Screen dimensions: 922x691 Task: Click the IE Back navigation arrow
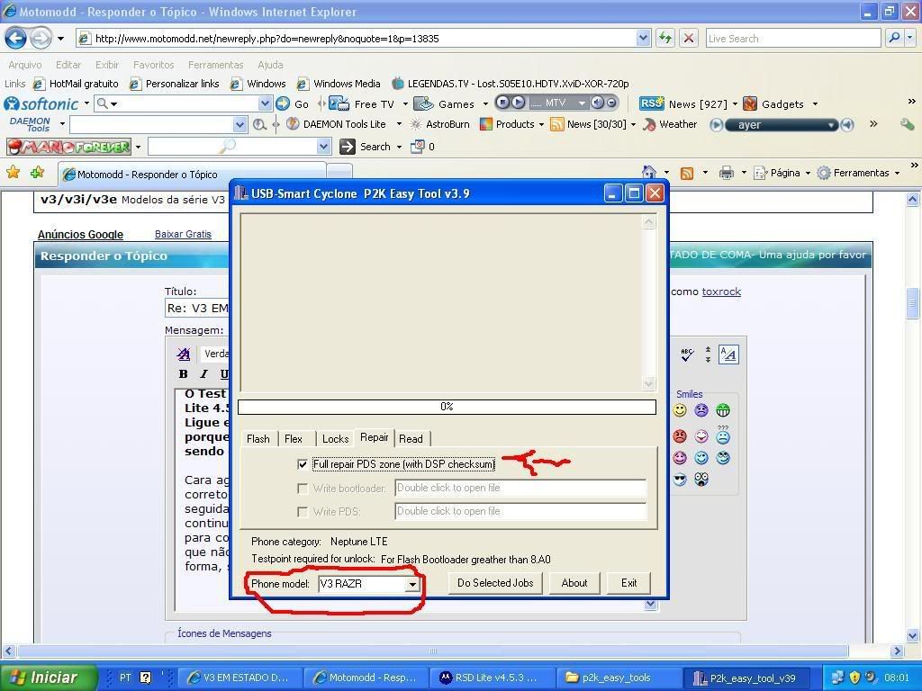[x=16, y=39]
